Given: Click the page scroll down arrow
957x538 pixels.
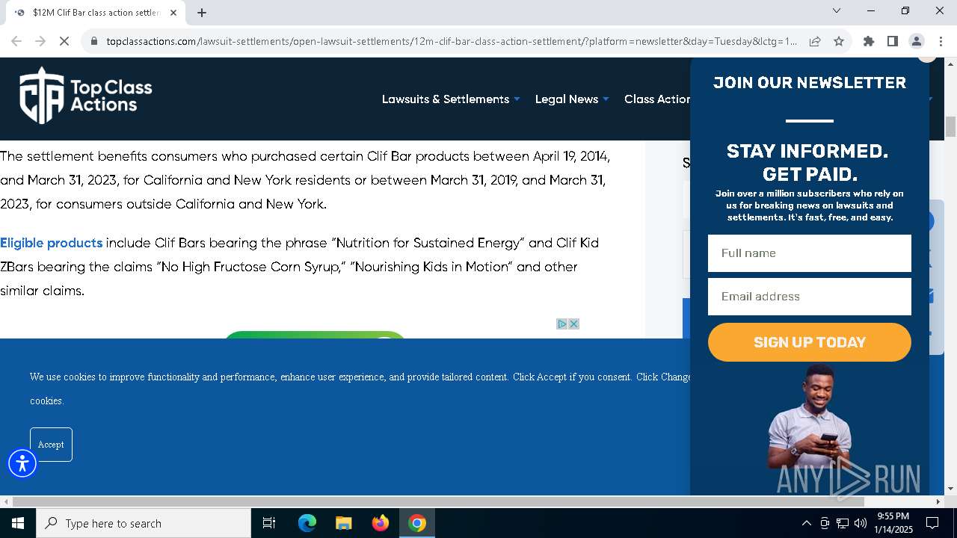Looking at the screenshot, I should 950,489.
